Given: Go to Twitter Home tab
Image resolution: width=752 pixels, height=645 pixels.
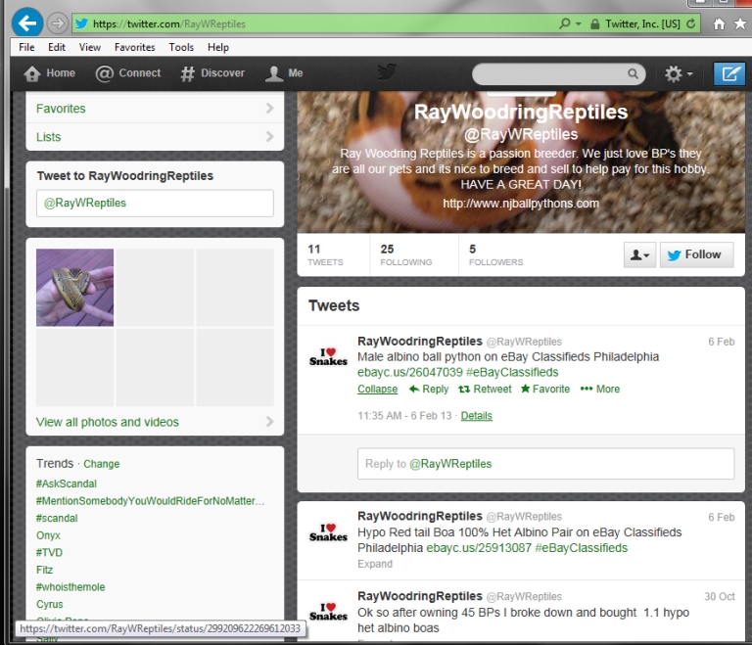Looking at the screenshot, I should pyautogui.click(x=50, y=73).
